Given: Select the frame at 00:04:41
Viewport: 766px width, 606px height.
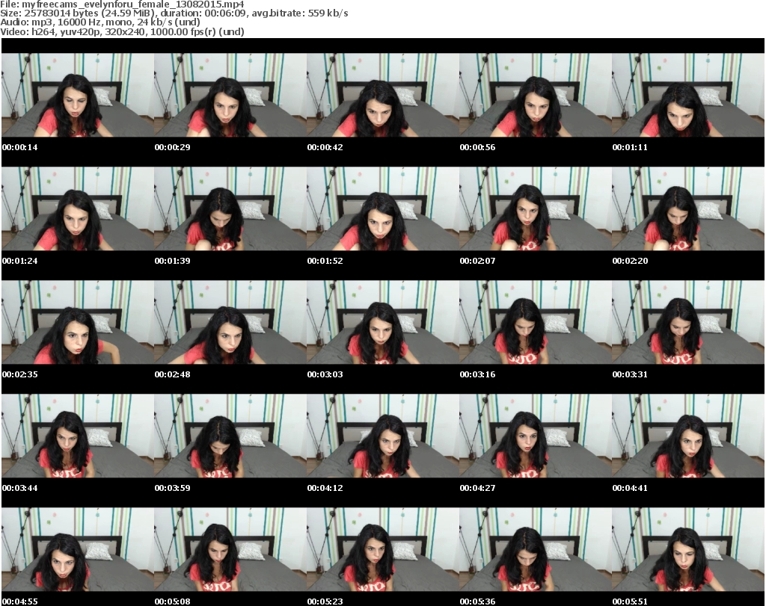Looking at the screenshot, I should 688,436.
